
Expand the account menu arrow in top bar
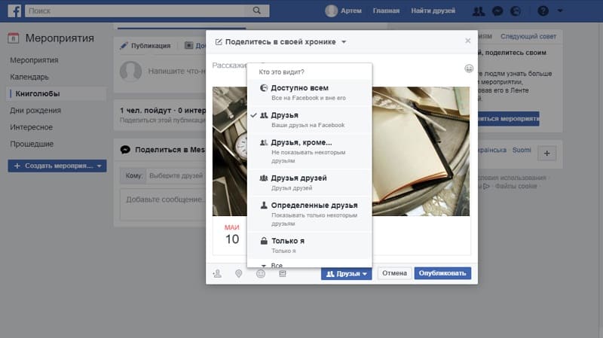click(x=560, y=11)
